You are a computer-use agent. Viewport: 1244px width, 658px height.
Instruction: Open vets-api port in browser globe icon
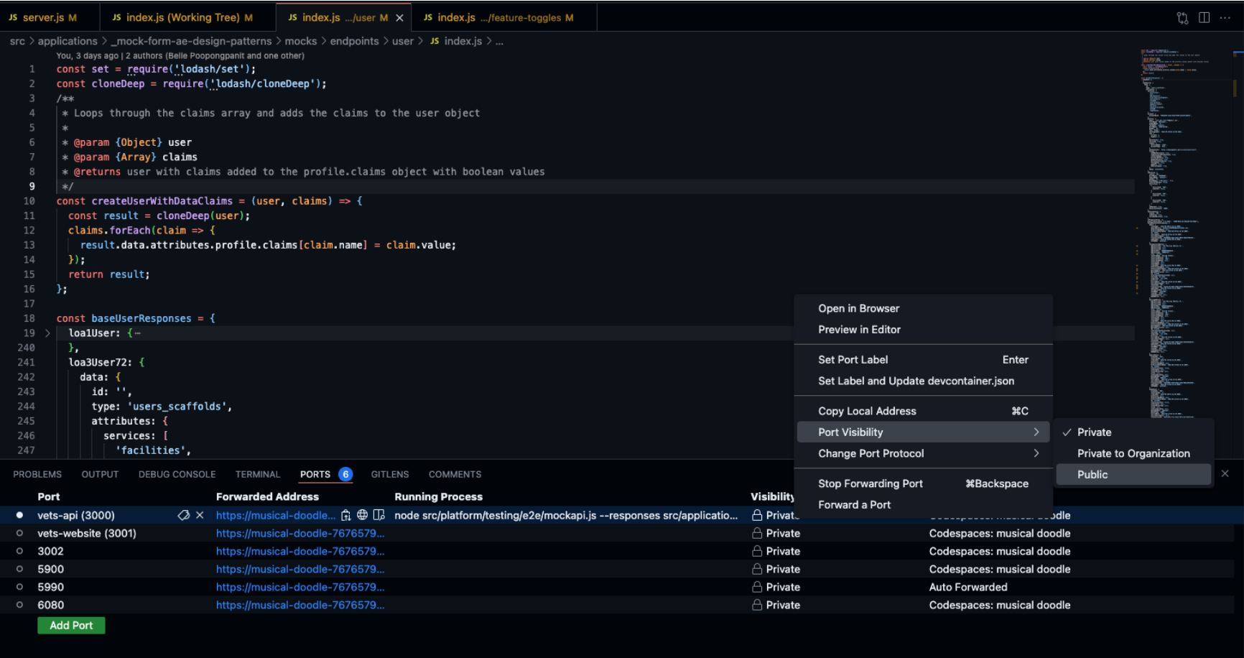pos(363,515)
